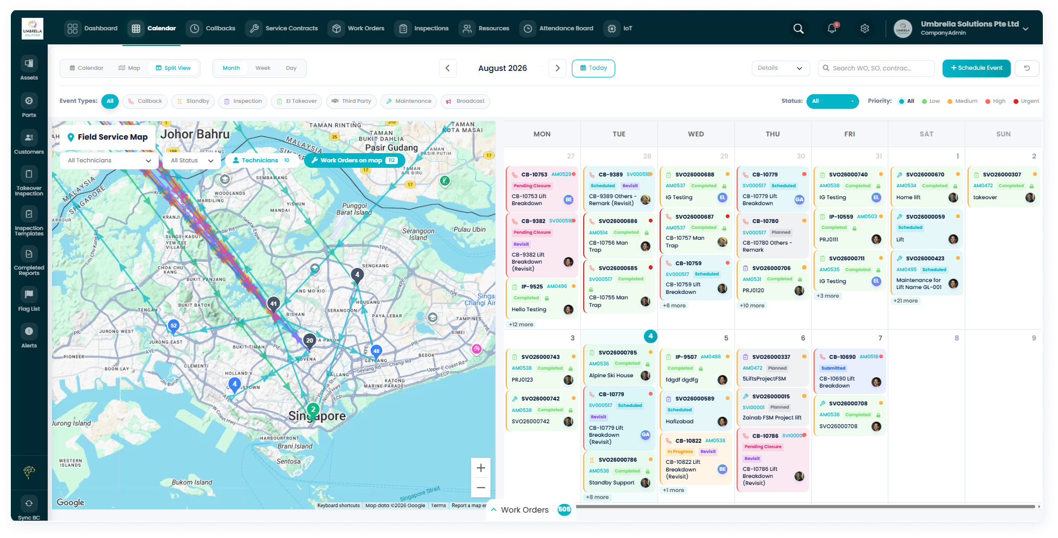Click the Schedule Event button
Viewport: 1058px width, 538px height.
977,68
